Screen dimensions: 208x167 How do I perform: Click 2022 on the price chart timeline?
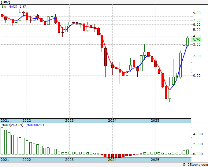27,121
